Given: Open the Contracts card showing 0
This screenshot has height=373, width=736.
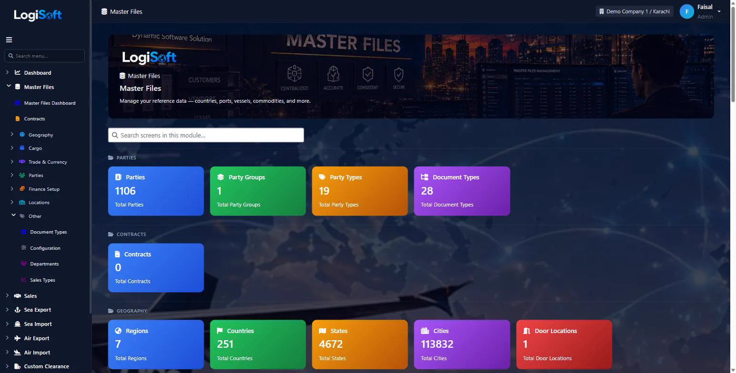Looking at the screenshot, I should (x=156, y=268).
